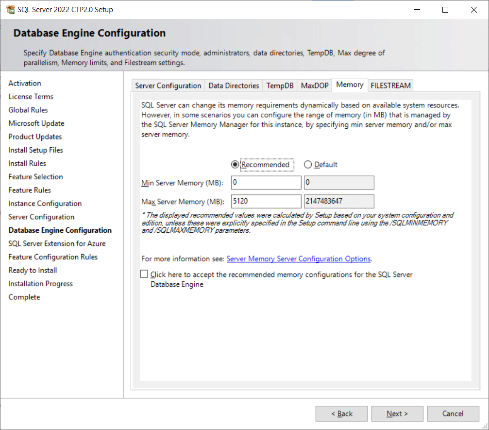Select the Memory tab

[x=350, y=85]
